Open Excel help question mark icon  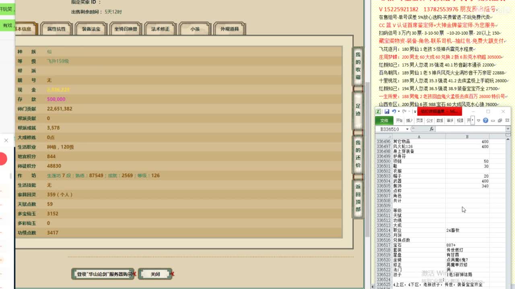(x=486, y=120)
